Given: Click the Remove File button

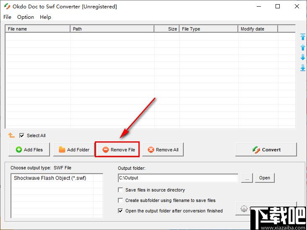Looking at the screenshot, I should (x=117, y=150).
